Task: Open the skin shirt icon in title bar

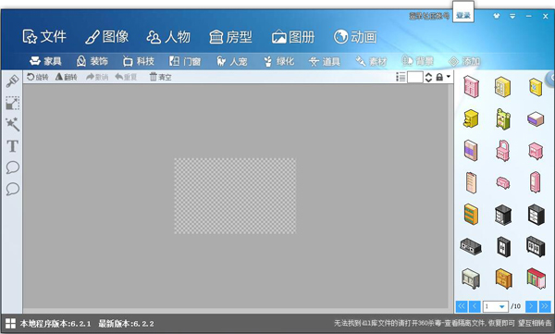Action: click(496, 16)
